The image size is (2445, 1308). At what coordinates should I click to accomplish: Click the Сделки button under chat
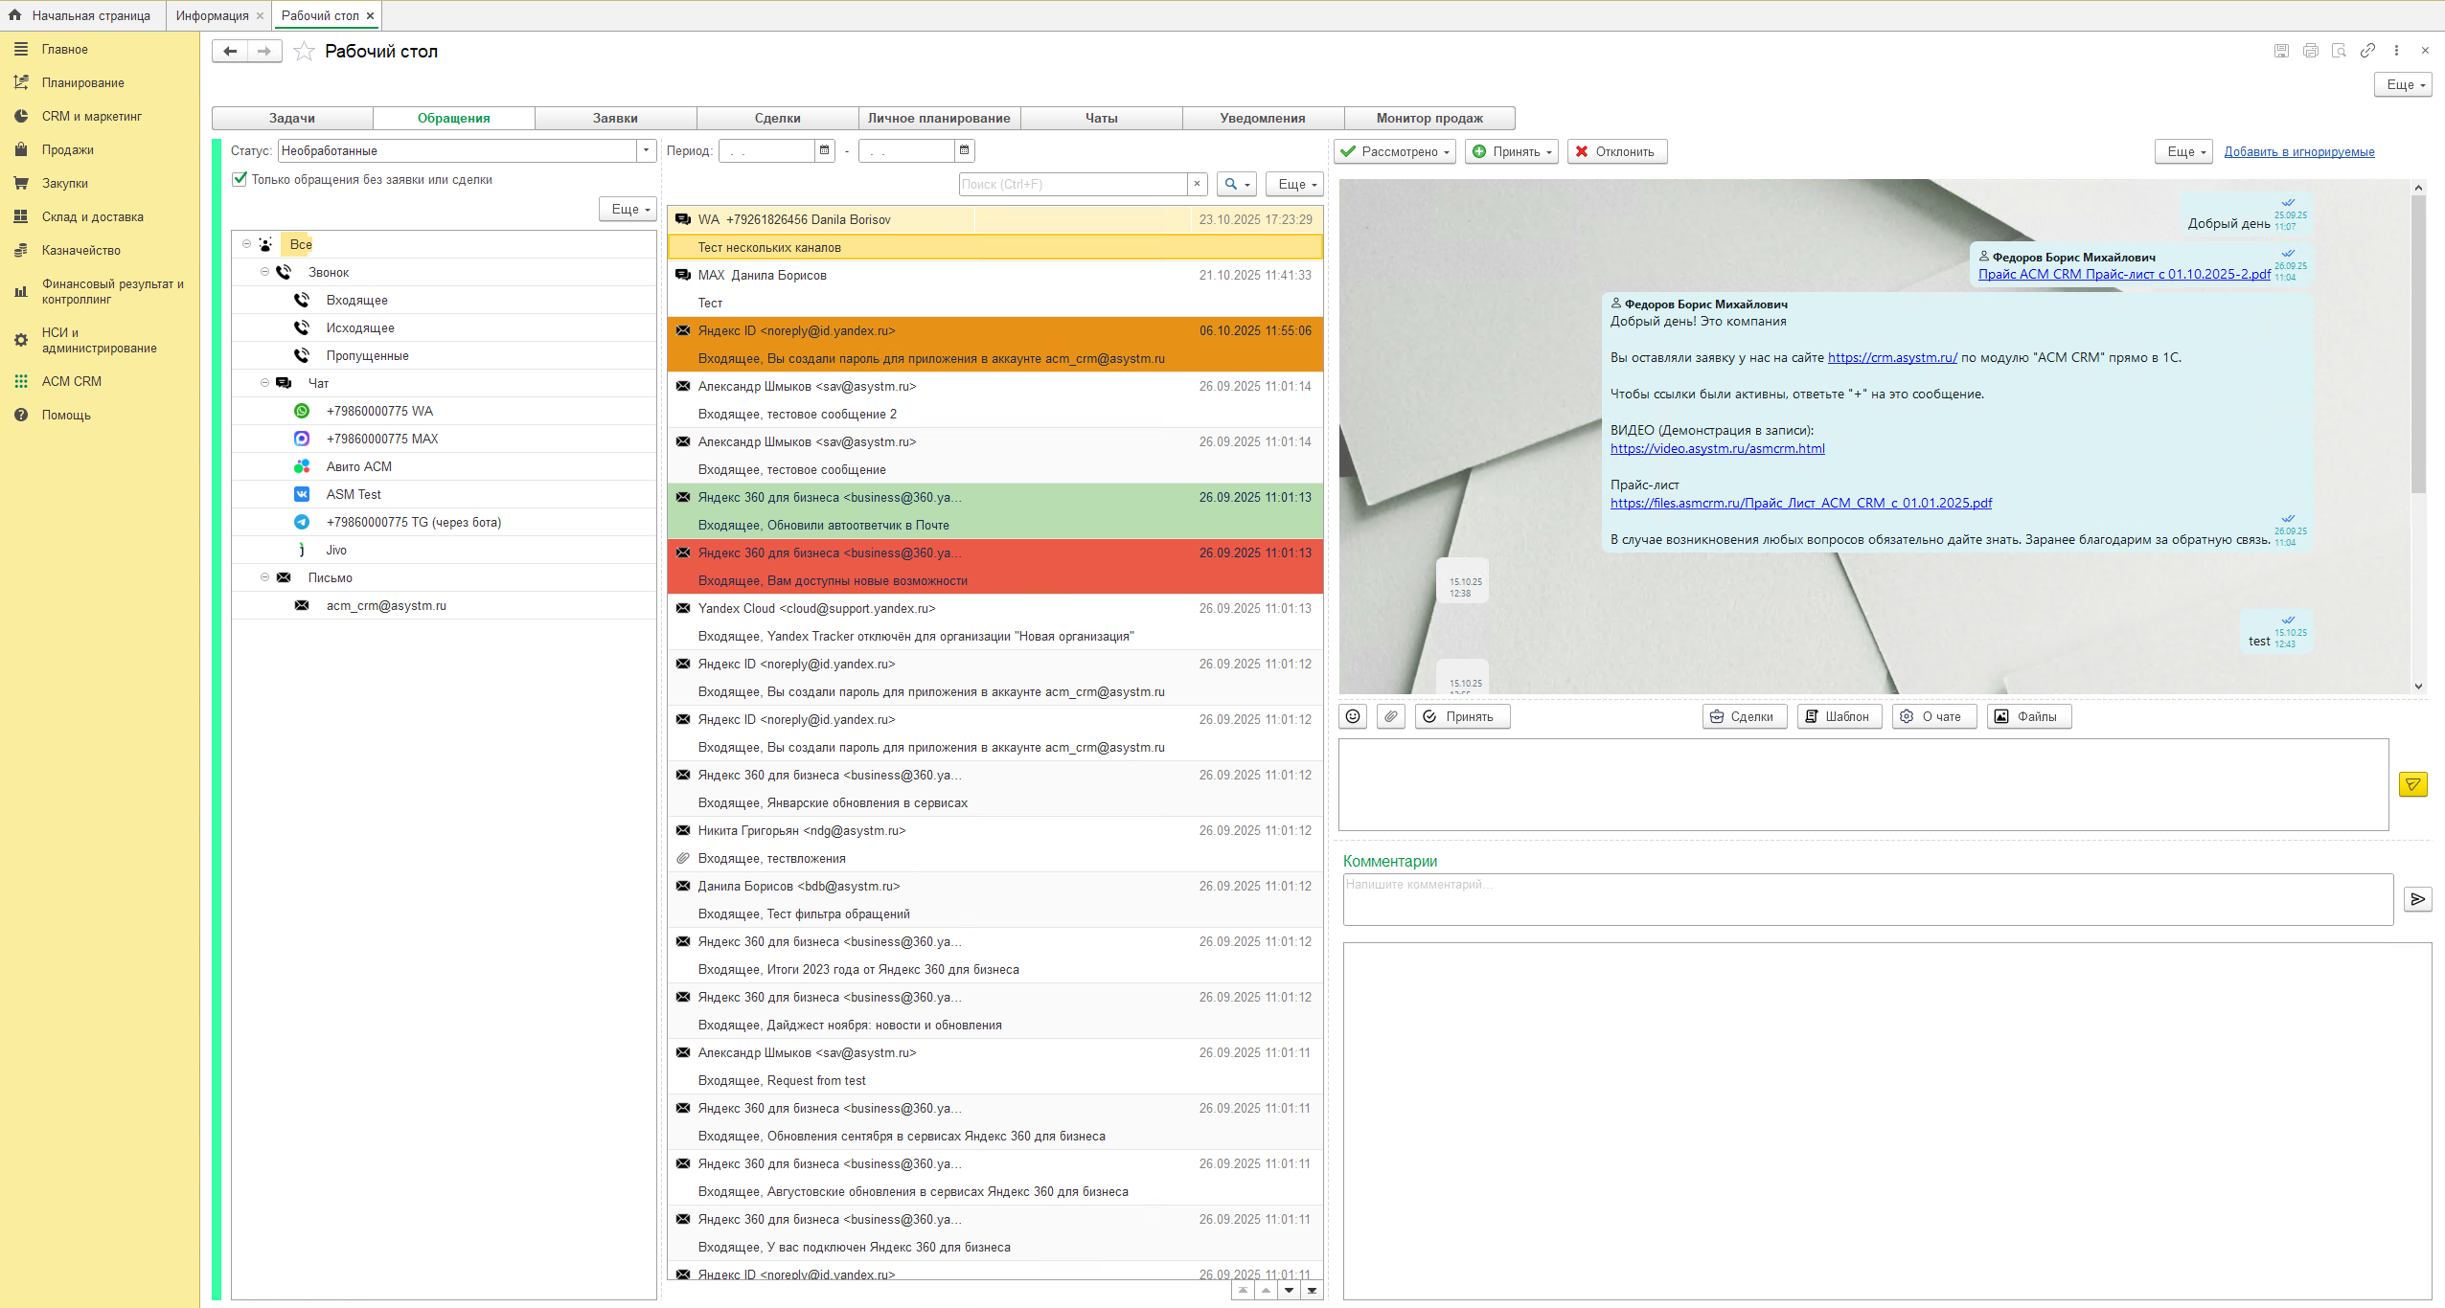[1745, 716]
